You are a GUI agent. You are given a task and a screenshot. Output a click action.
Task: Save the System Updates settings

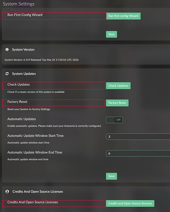click(x=111, y=176)
